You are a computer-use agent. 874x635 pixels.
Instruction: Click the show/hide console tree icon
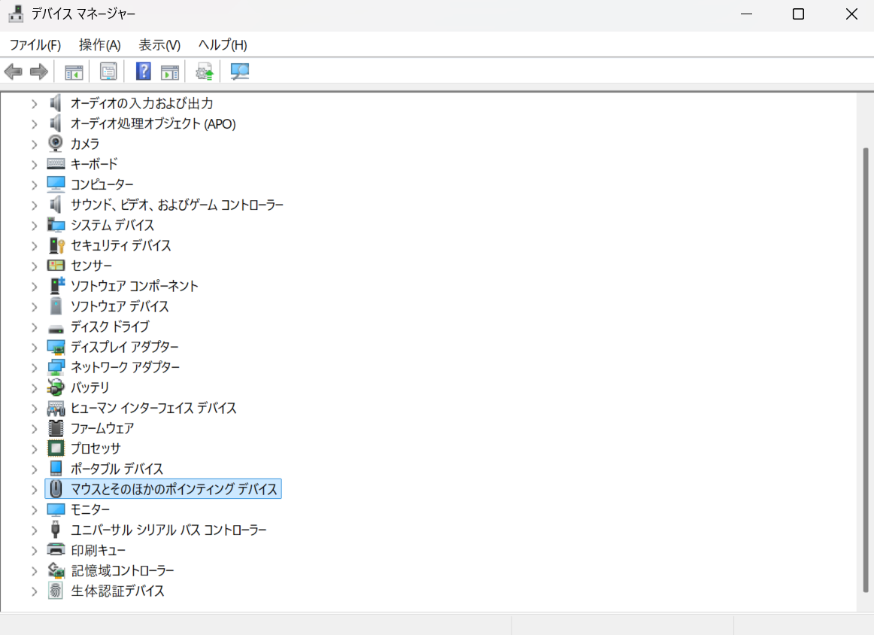click(x=74, y=71)
